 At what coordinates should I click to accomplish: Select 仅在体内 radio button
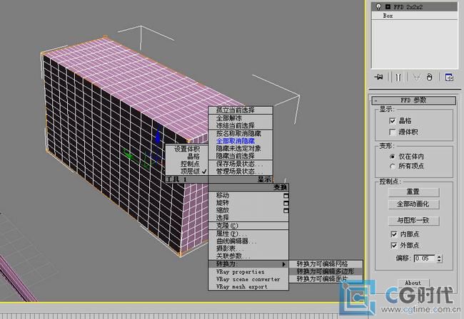point(393,157)
